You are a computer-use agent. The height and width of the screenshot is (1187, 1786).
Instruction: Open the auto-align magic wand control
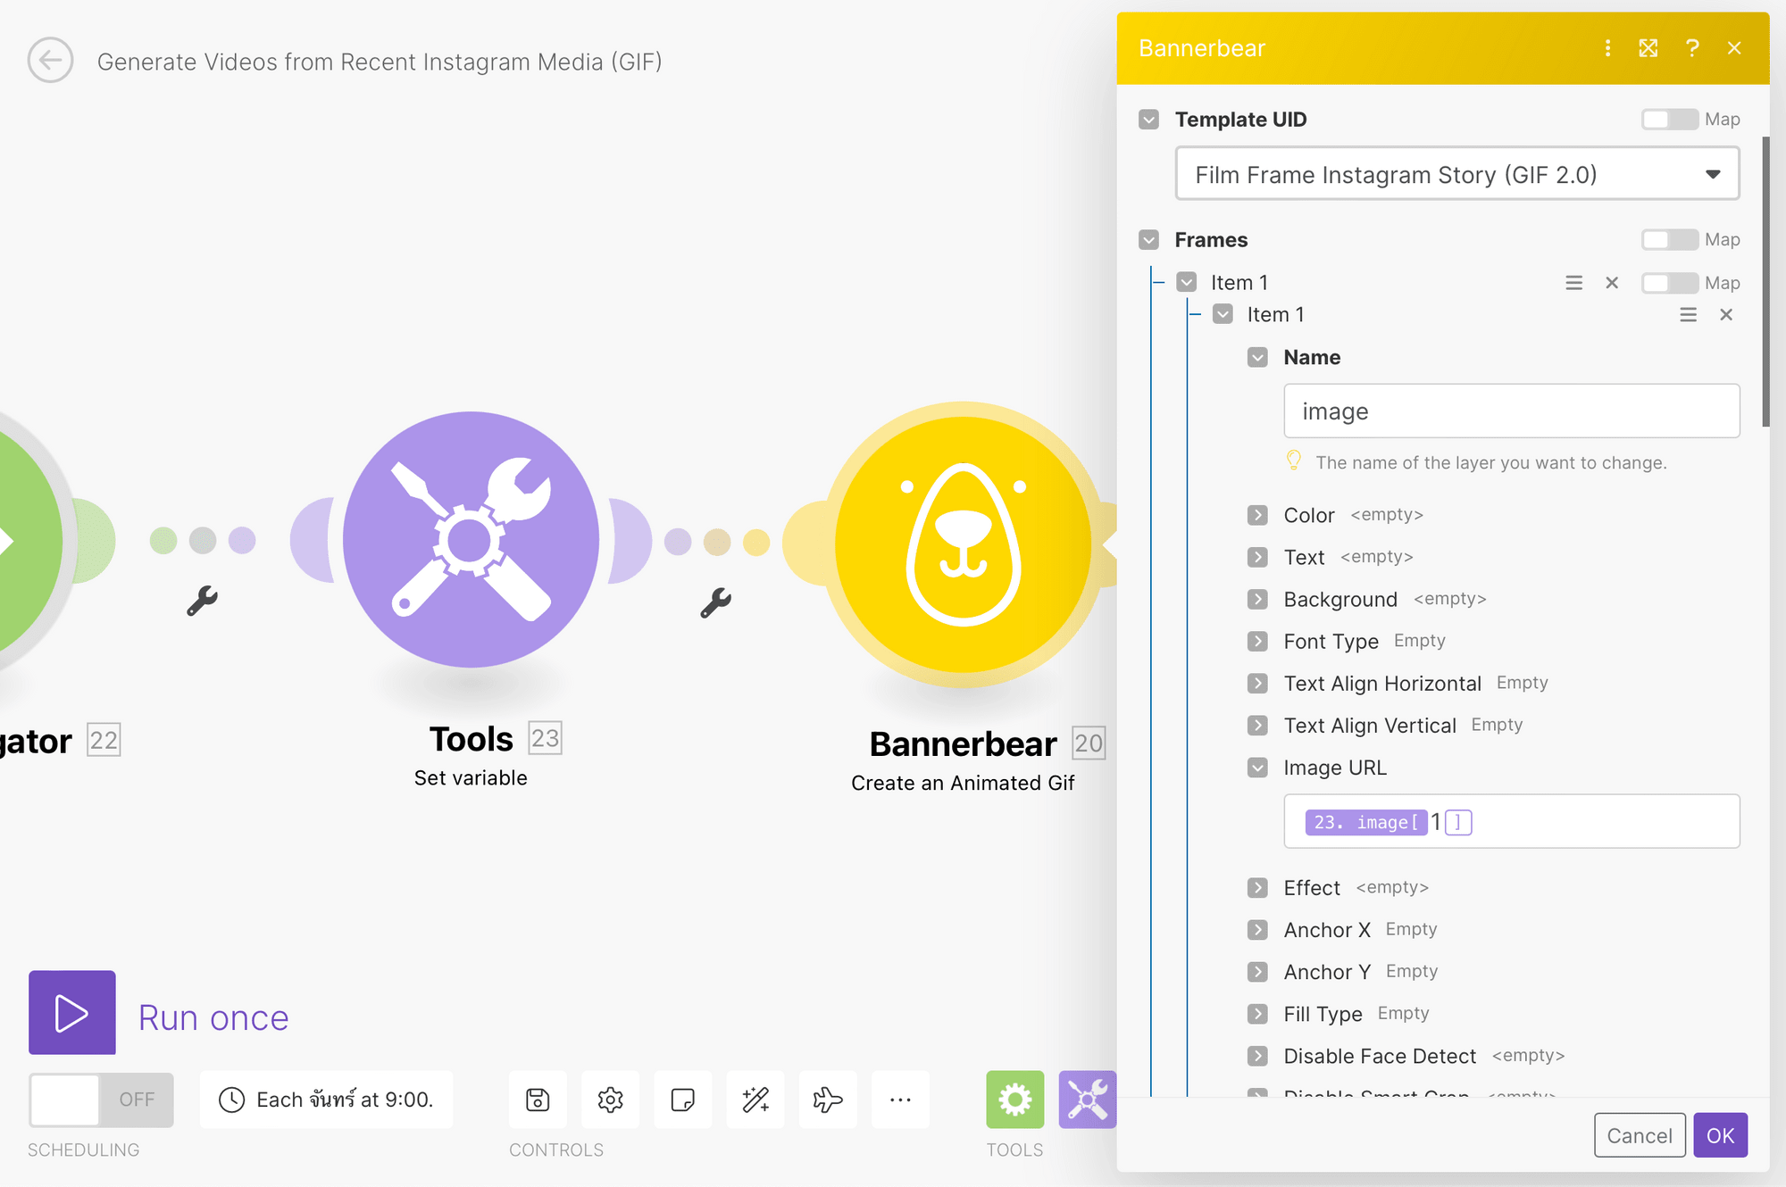pos(755,1100)
